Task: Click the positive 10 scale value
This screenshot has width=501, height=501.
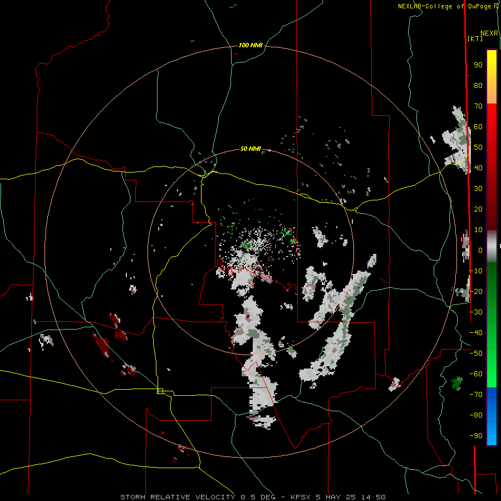Action: [478, 230]
